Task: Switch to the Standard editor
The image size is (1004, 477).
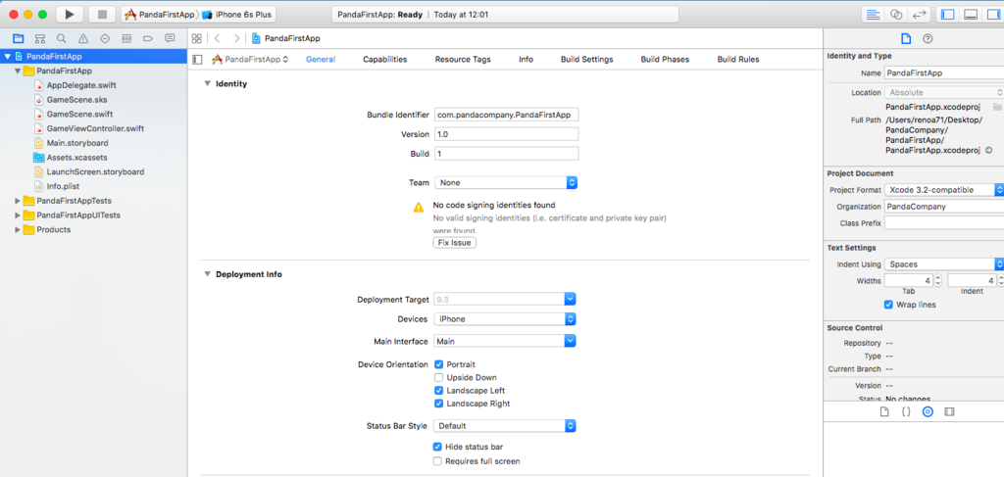Action: tap(873, 14)
